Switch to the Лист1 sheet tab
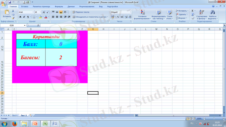Image resolution: width=226 pixels, height=127 pixels. [x=15, y=115]
